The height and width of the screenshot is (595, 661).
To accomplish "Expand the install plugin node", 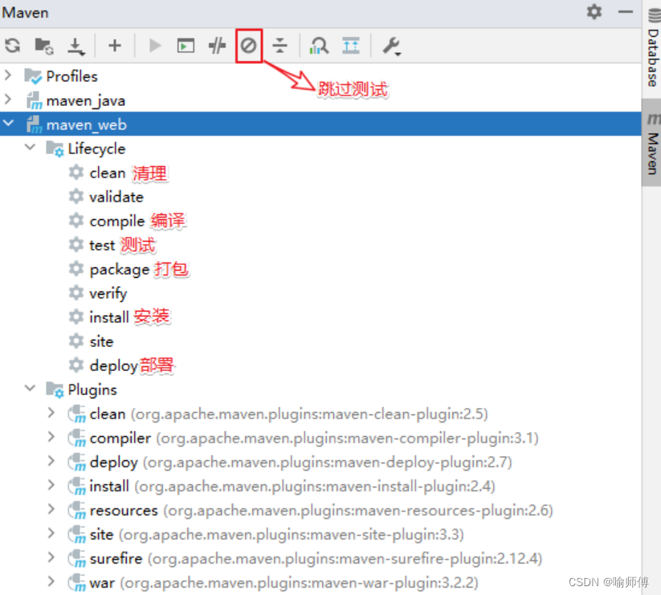I will [51, 485].
